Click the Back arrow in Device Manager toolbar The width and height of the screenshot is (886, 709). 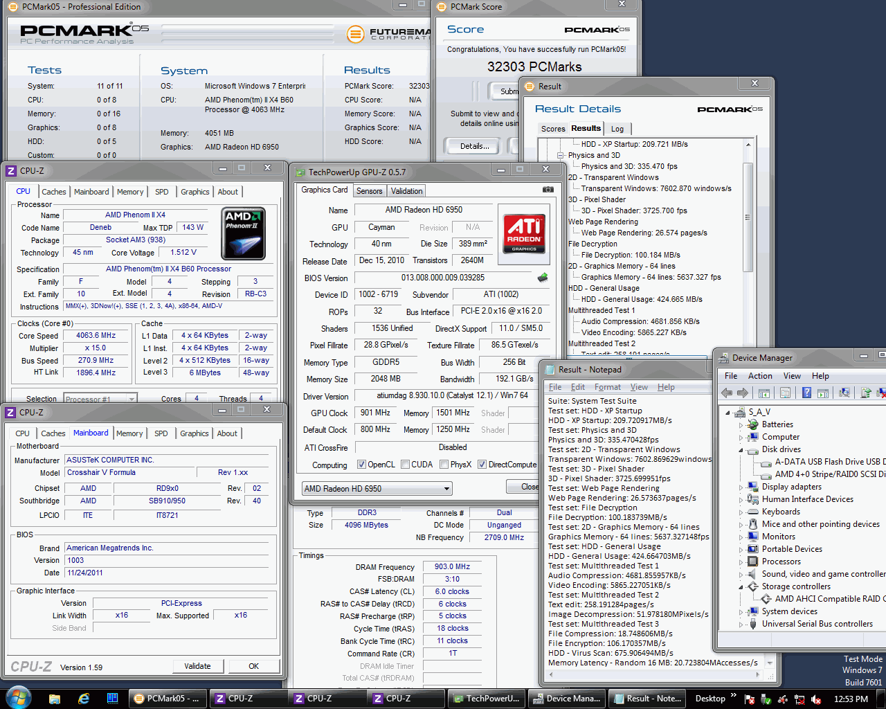click(727, 393)
